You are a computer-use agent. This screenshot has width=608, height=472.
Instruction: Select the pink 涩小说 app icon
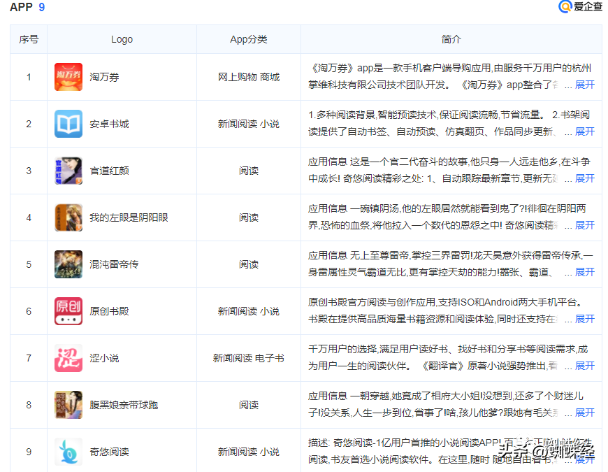point(68,358)
